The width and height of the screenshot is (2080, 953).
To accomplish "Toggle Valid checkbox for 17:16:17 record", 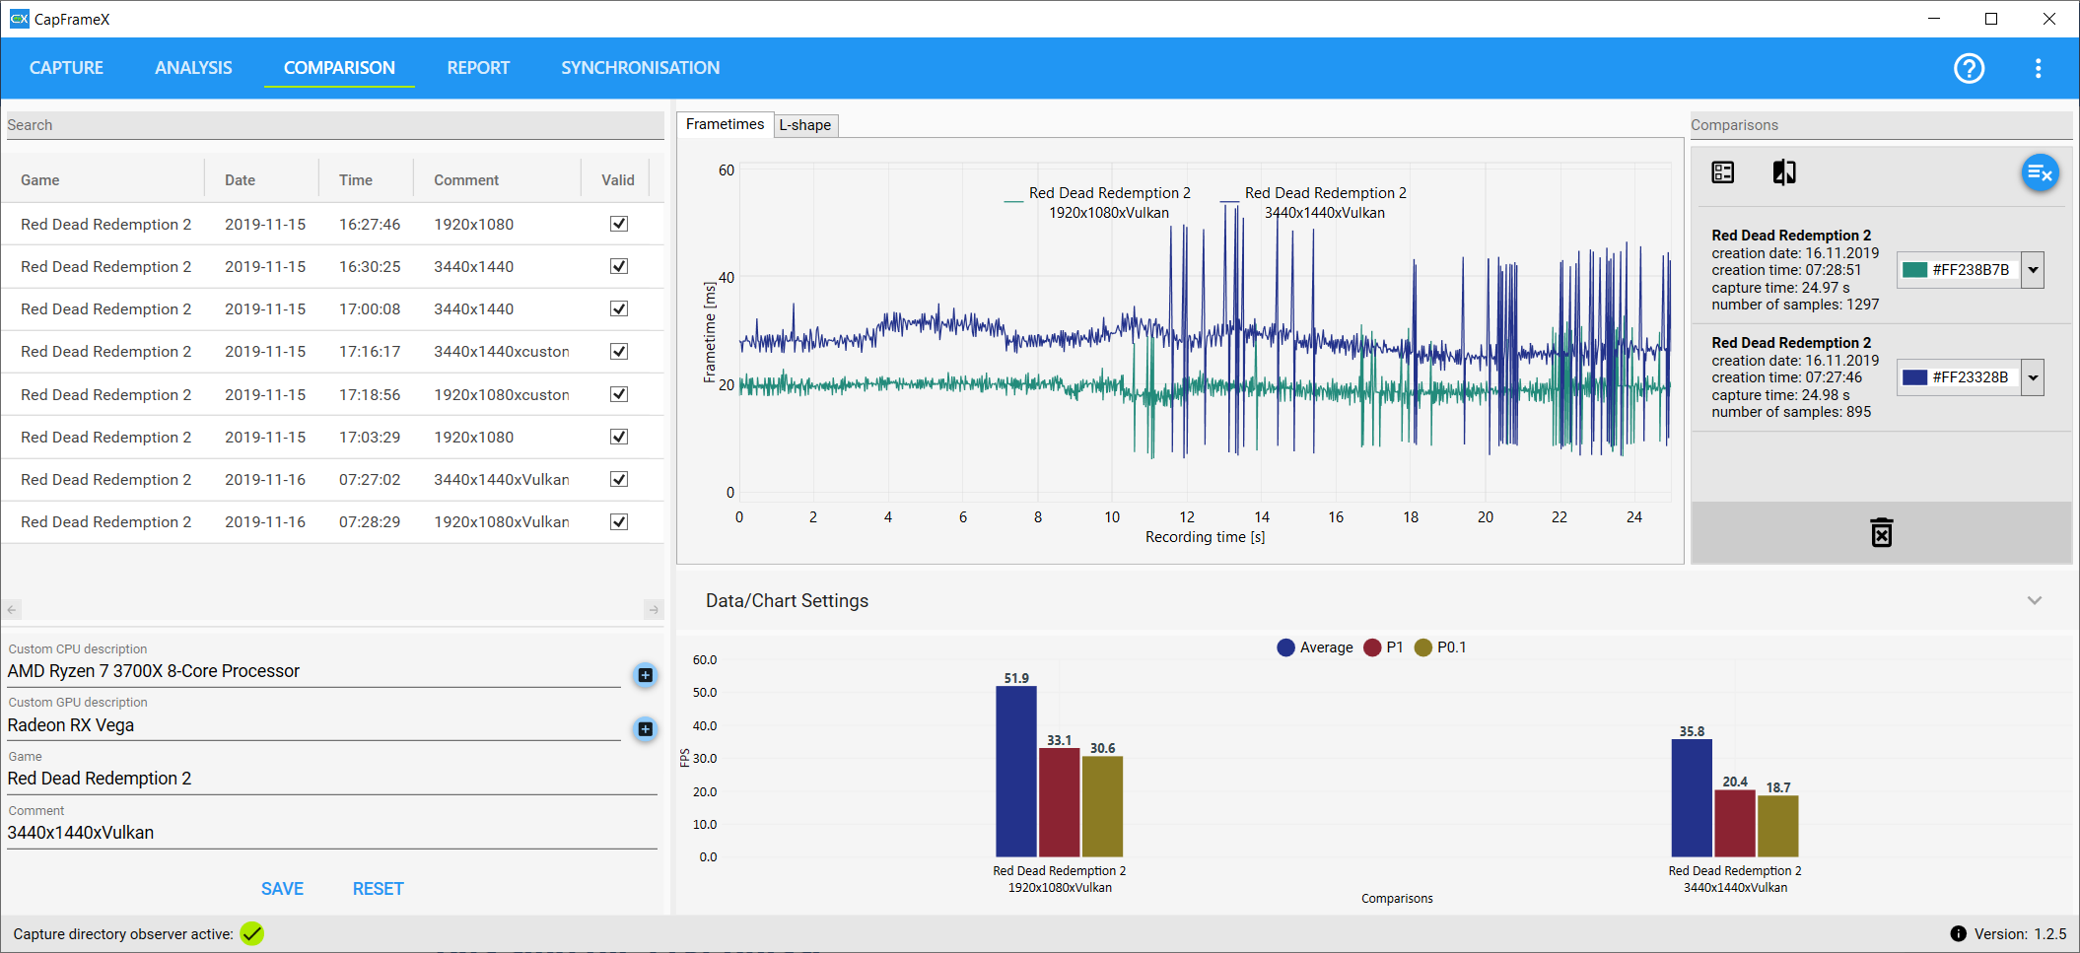I will 619,351.
